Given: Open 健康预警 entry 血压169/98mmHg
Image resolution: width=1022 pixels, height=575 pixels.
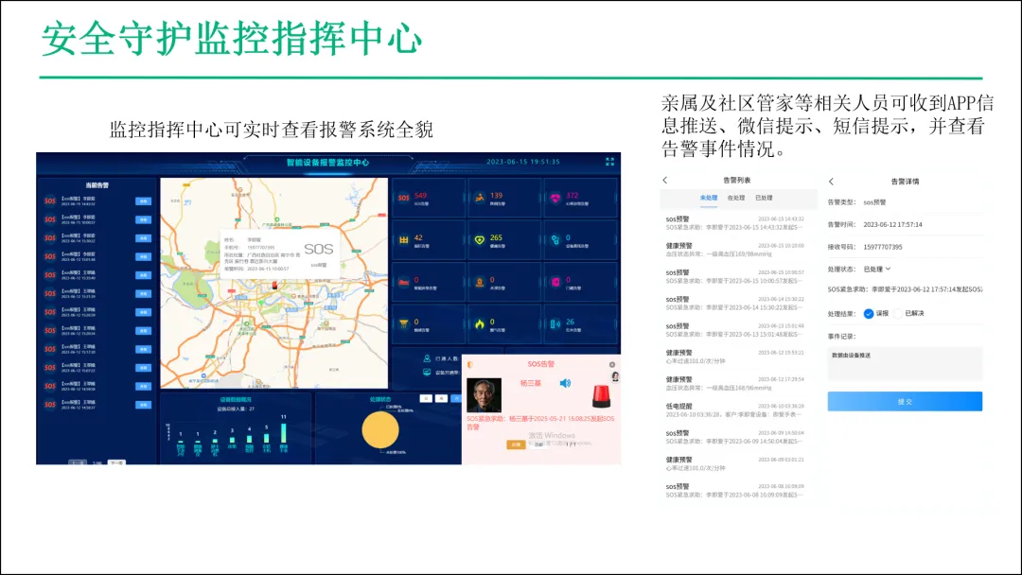Looking at the screenshot, I should click(735, 250).
